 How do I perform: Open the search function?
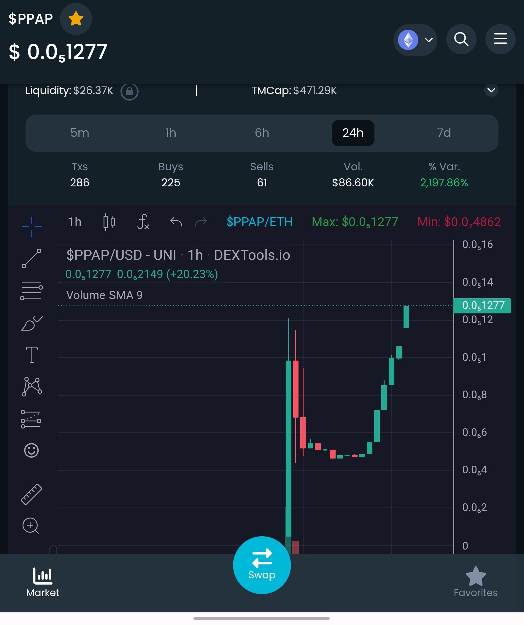coord(461,39)
